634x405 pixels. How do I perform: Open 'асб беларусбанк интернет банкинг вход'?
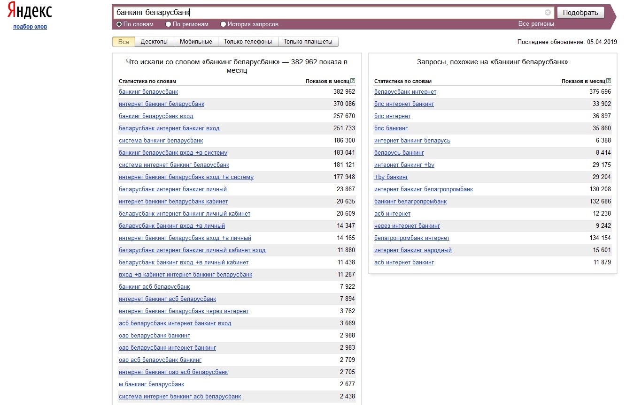pos(175,323)
